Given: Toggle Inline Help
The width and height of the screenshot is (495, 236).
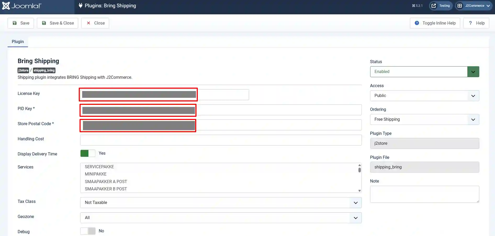Looking at the screenshot, I should [435, 23].
